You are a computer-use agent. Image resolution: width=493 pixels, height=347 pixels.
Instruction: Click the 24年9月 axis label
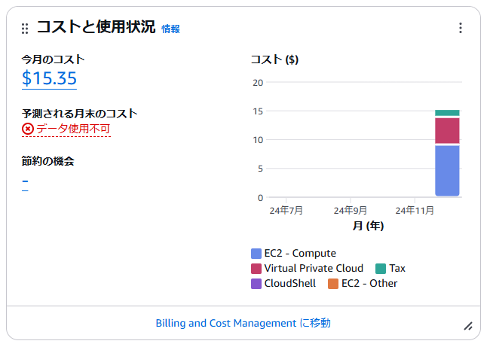(x=351, y=211)
